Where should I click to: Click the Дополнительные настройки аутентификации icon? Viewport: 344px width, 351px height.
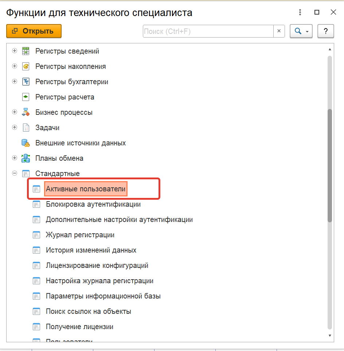tap(36, 219)
